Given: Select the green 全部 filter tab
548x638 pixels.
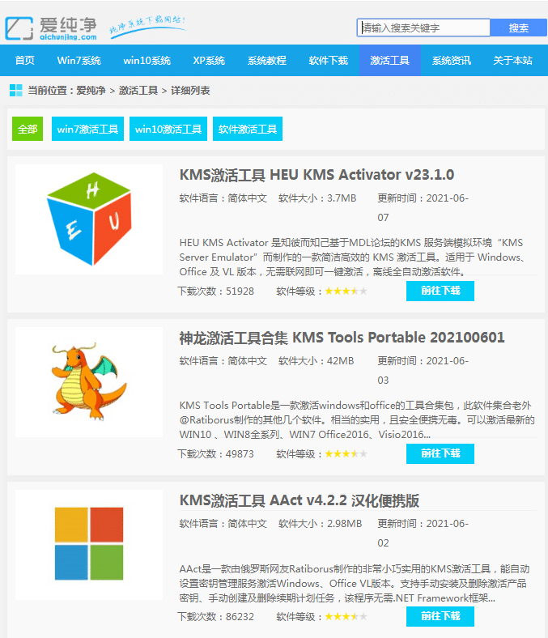Looking at the screenshot, I should (x=28, y=130).
